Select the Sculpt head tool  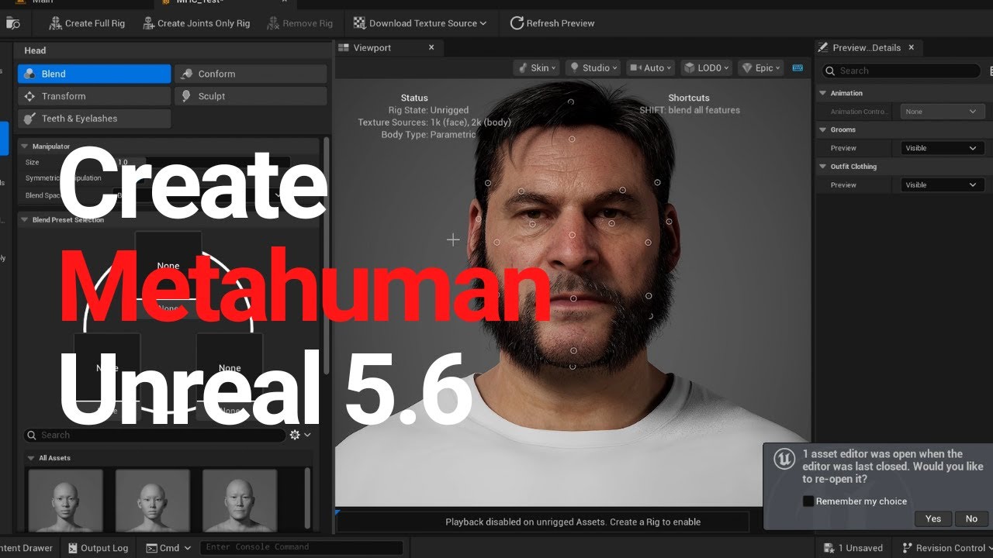coord(251,96)
